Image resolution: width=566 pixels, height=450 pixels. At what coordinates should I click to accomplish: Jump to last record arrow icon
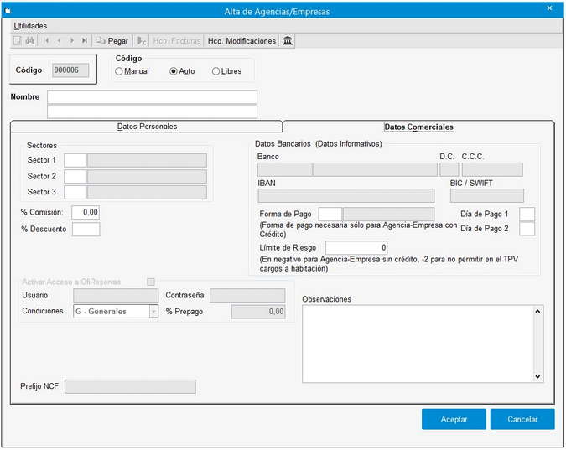point(84,40)
